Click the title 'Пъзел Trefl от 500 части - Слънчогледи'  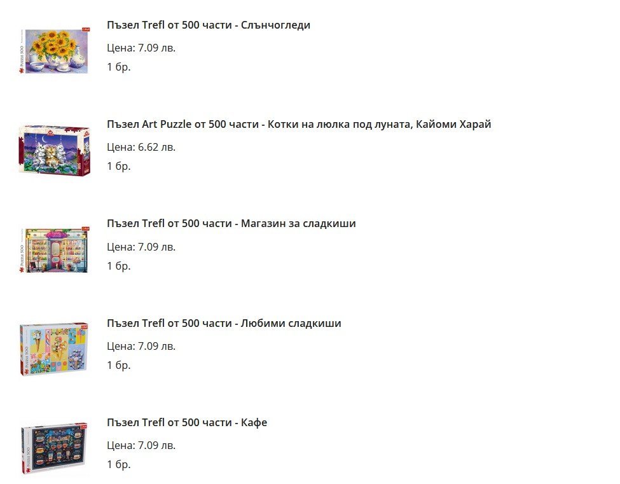pos(209,25)
